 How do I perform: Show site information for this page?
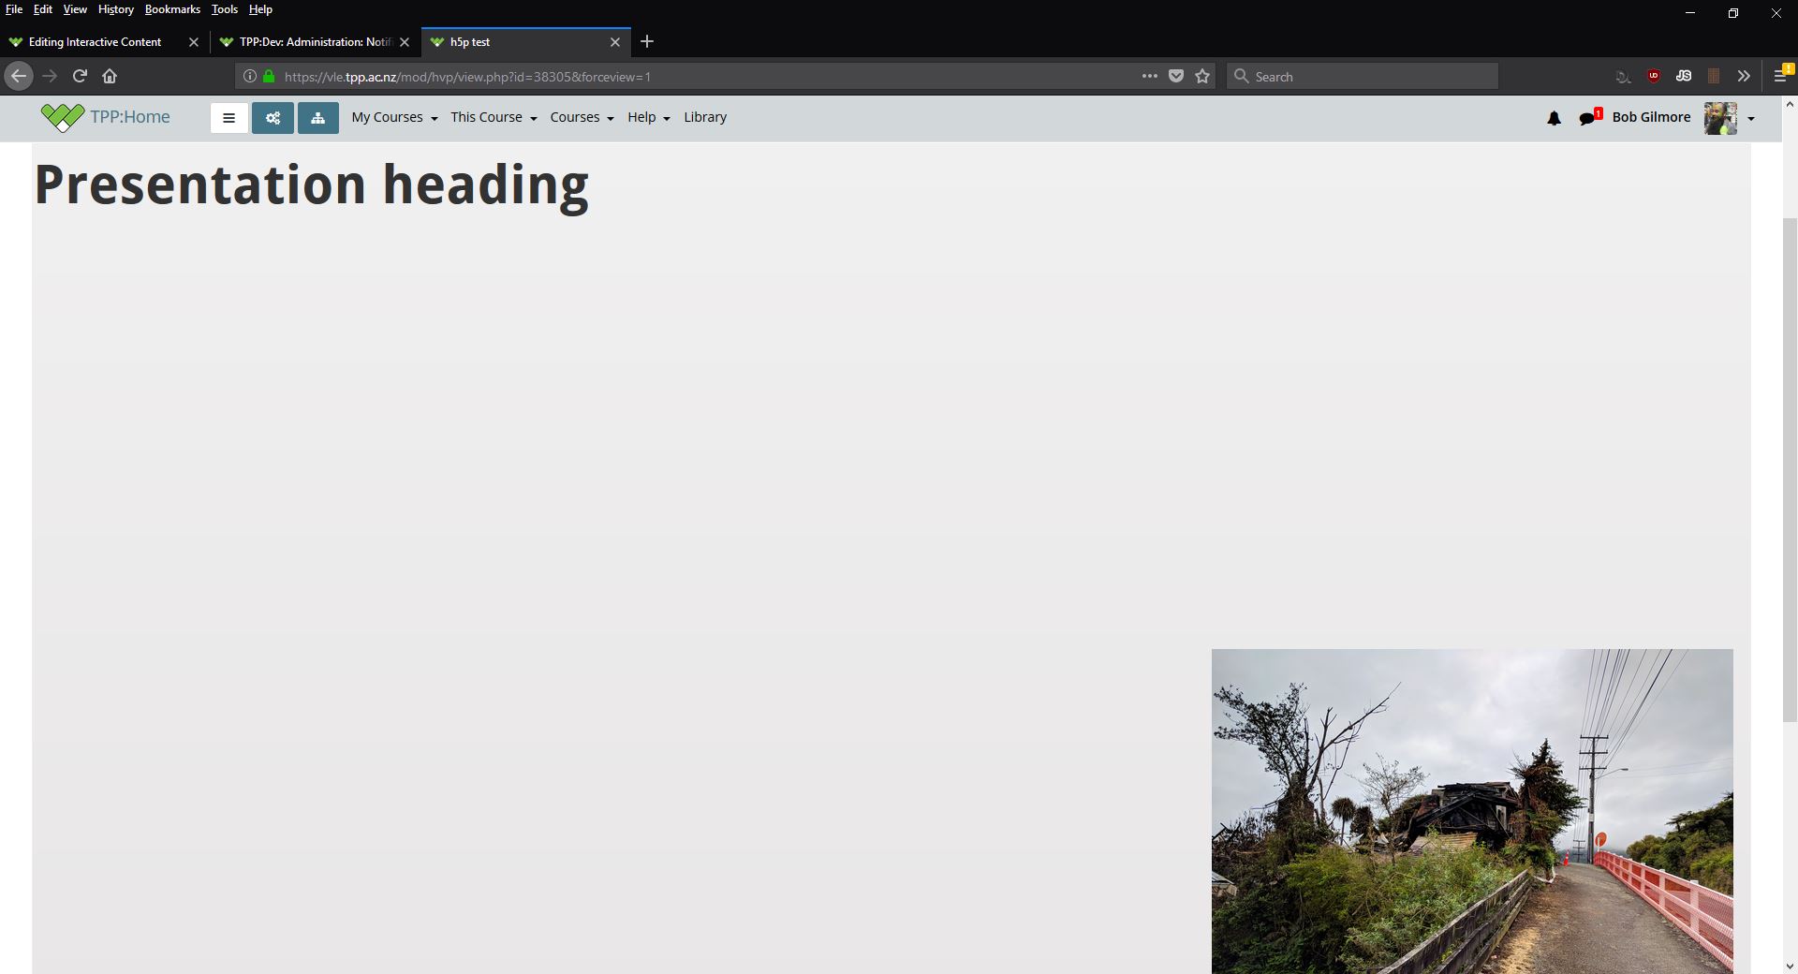[250, 76]
